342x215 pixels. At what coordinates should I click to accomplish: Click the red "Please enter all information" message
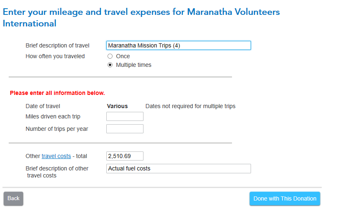(x=57, y=93)
